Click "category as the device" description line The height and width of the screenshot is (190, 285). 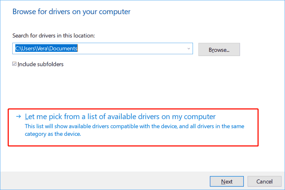(53, 134)
